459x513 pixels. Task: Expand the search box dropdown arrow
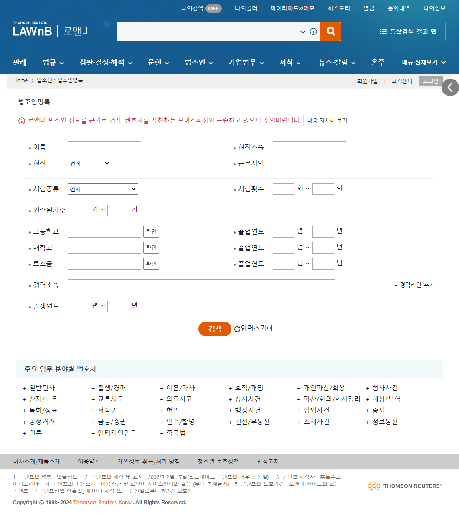click(303, 32)
